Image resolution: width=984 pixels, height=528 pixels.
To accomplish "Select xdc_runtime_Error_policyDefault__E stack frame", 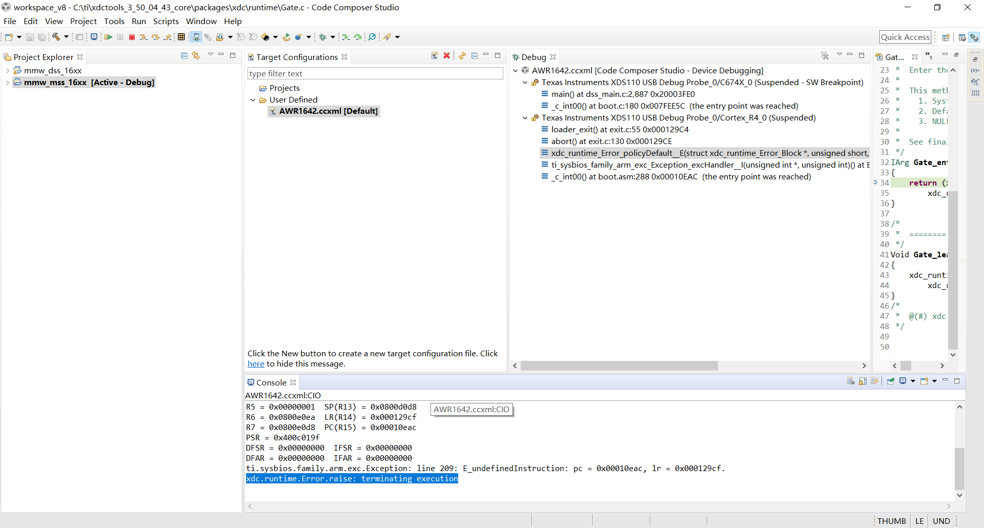I will click(705, 153).
